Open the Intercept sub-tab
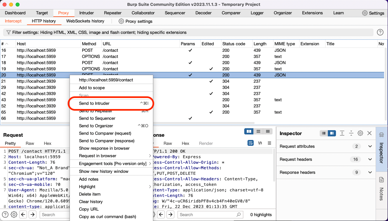 coord(13,21)
